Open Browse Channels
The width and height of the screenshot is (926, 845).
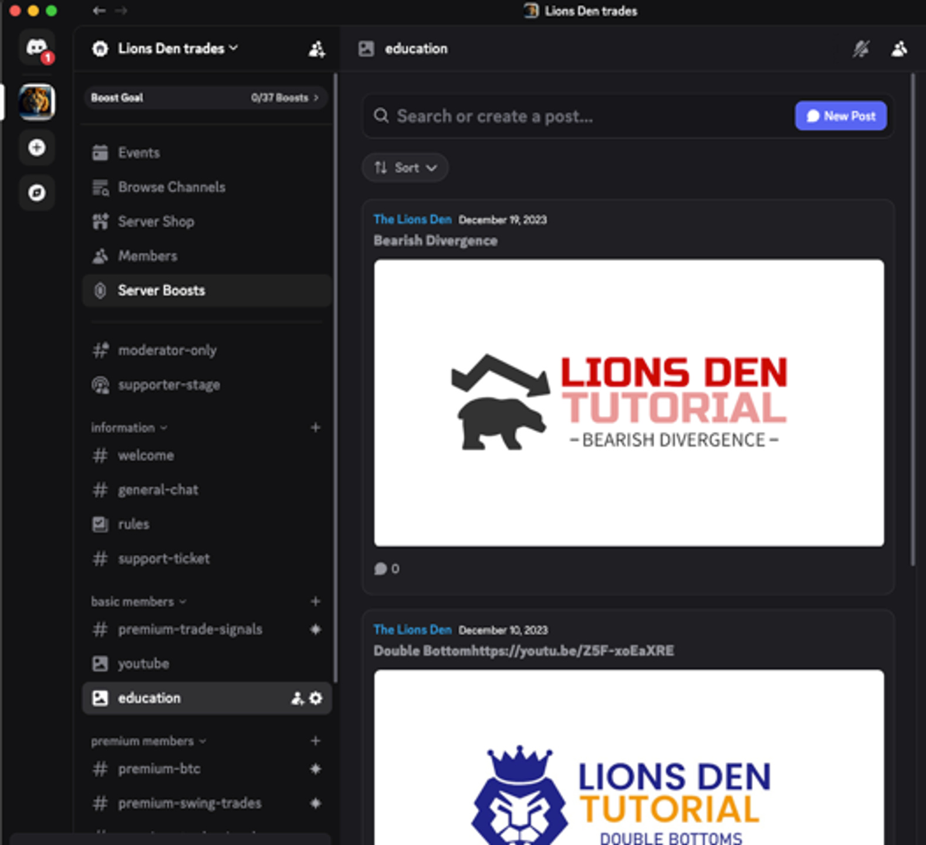click(207, 187)
